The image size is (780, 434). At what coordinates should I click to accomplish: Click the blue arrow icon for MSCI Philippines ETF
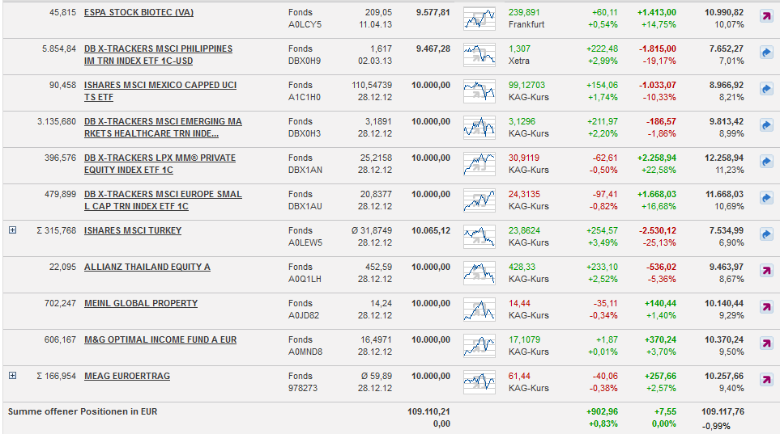coord(766,53)
